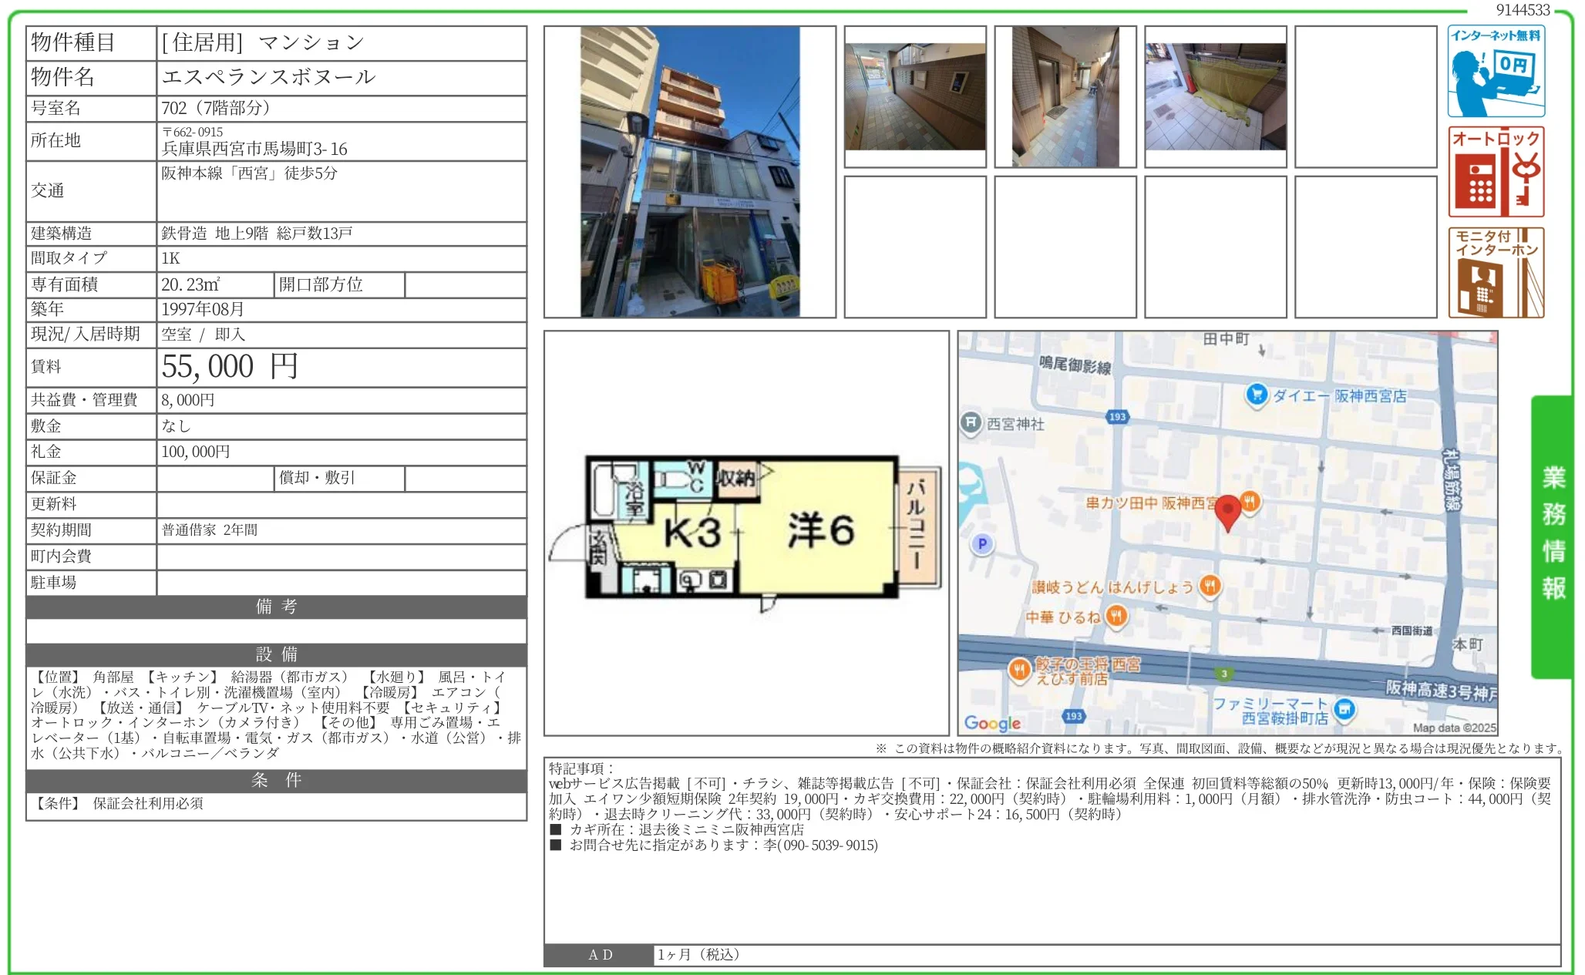
Task: Click the free internet 0円 icon
Action: pos(1496,72)
